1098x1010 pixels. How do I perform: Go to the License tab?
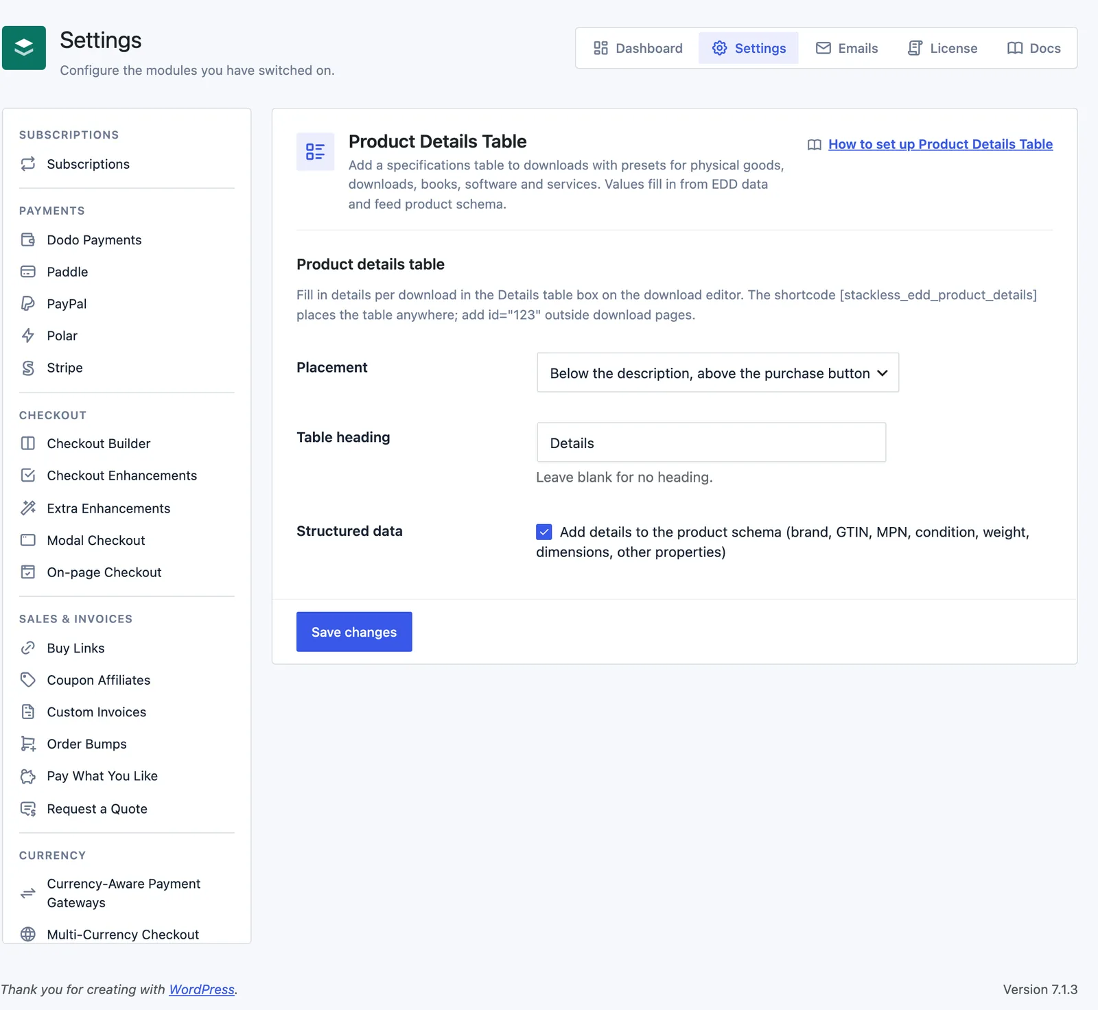click(942, 48)
